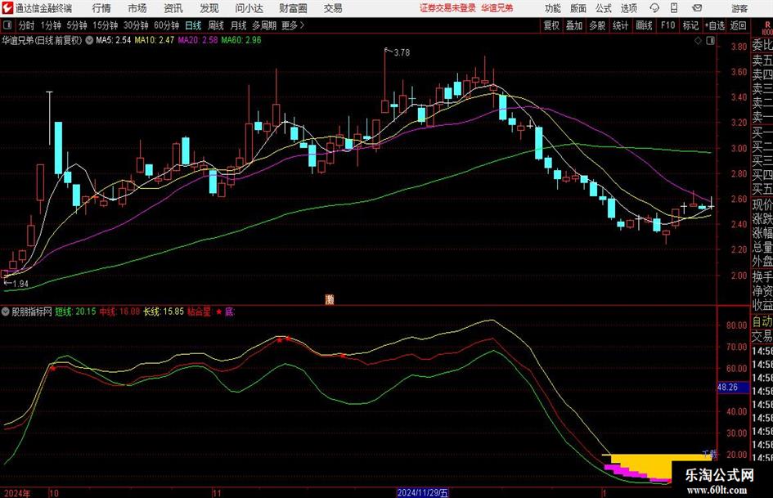Image resolution: width=773 pixels, height=498 pixels.
Task: Click the 华谊兄弟 stock name in title bar
Action: point(497,8)
